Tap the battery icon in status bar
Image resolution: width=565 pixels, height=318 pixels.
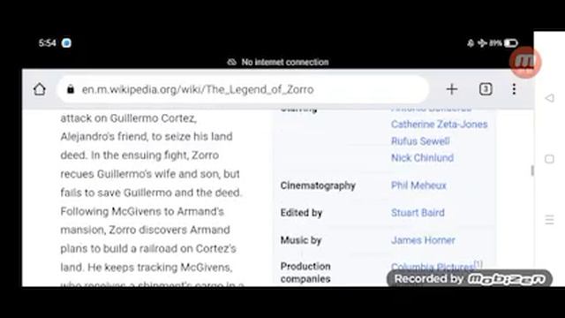(510, 43)
